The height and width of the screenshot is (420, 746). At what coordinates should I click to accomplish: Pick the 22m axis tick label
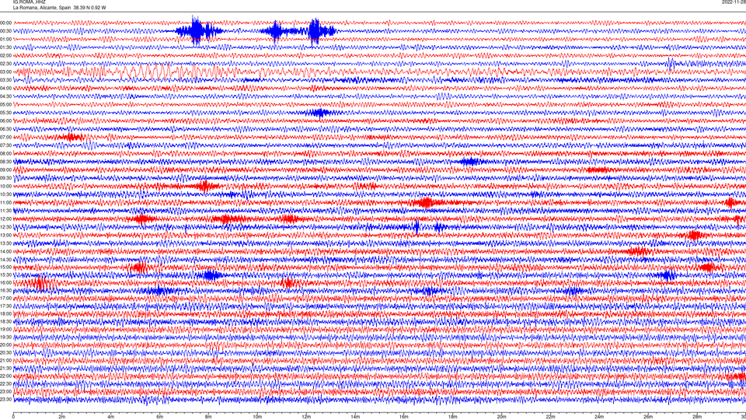click(x=550, y=417)
